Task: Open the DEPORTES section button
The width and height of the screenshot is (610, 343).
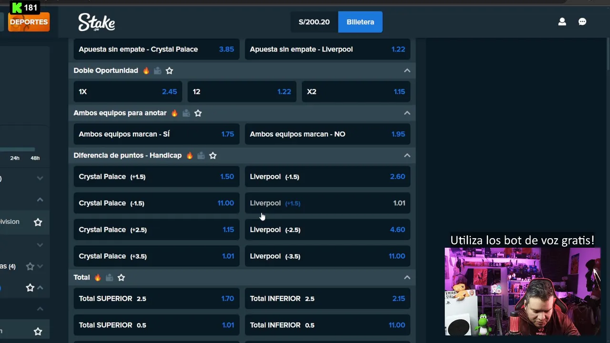Action: pos(29,22)
